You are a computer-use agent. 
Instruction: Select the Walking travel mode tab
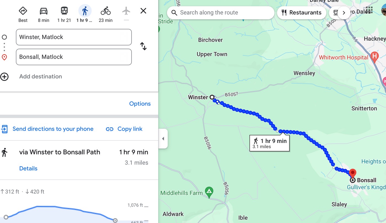click(85, 11)
